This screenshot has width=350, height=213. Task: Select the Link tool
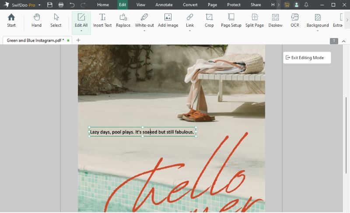[x=190, y=20]
